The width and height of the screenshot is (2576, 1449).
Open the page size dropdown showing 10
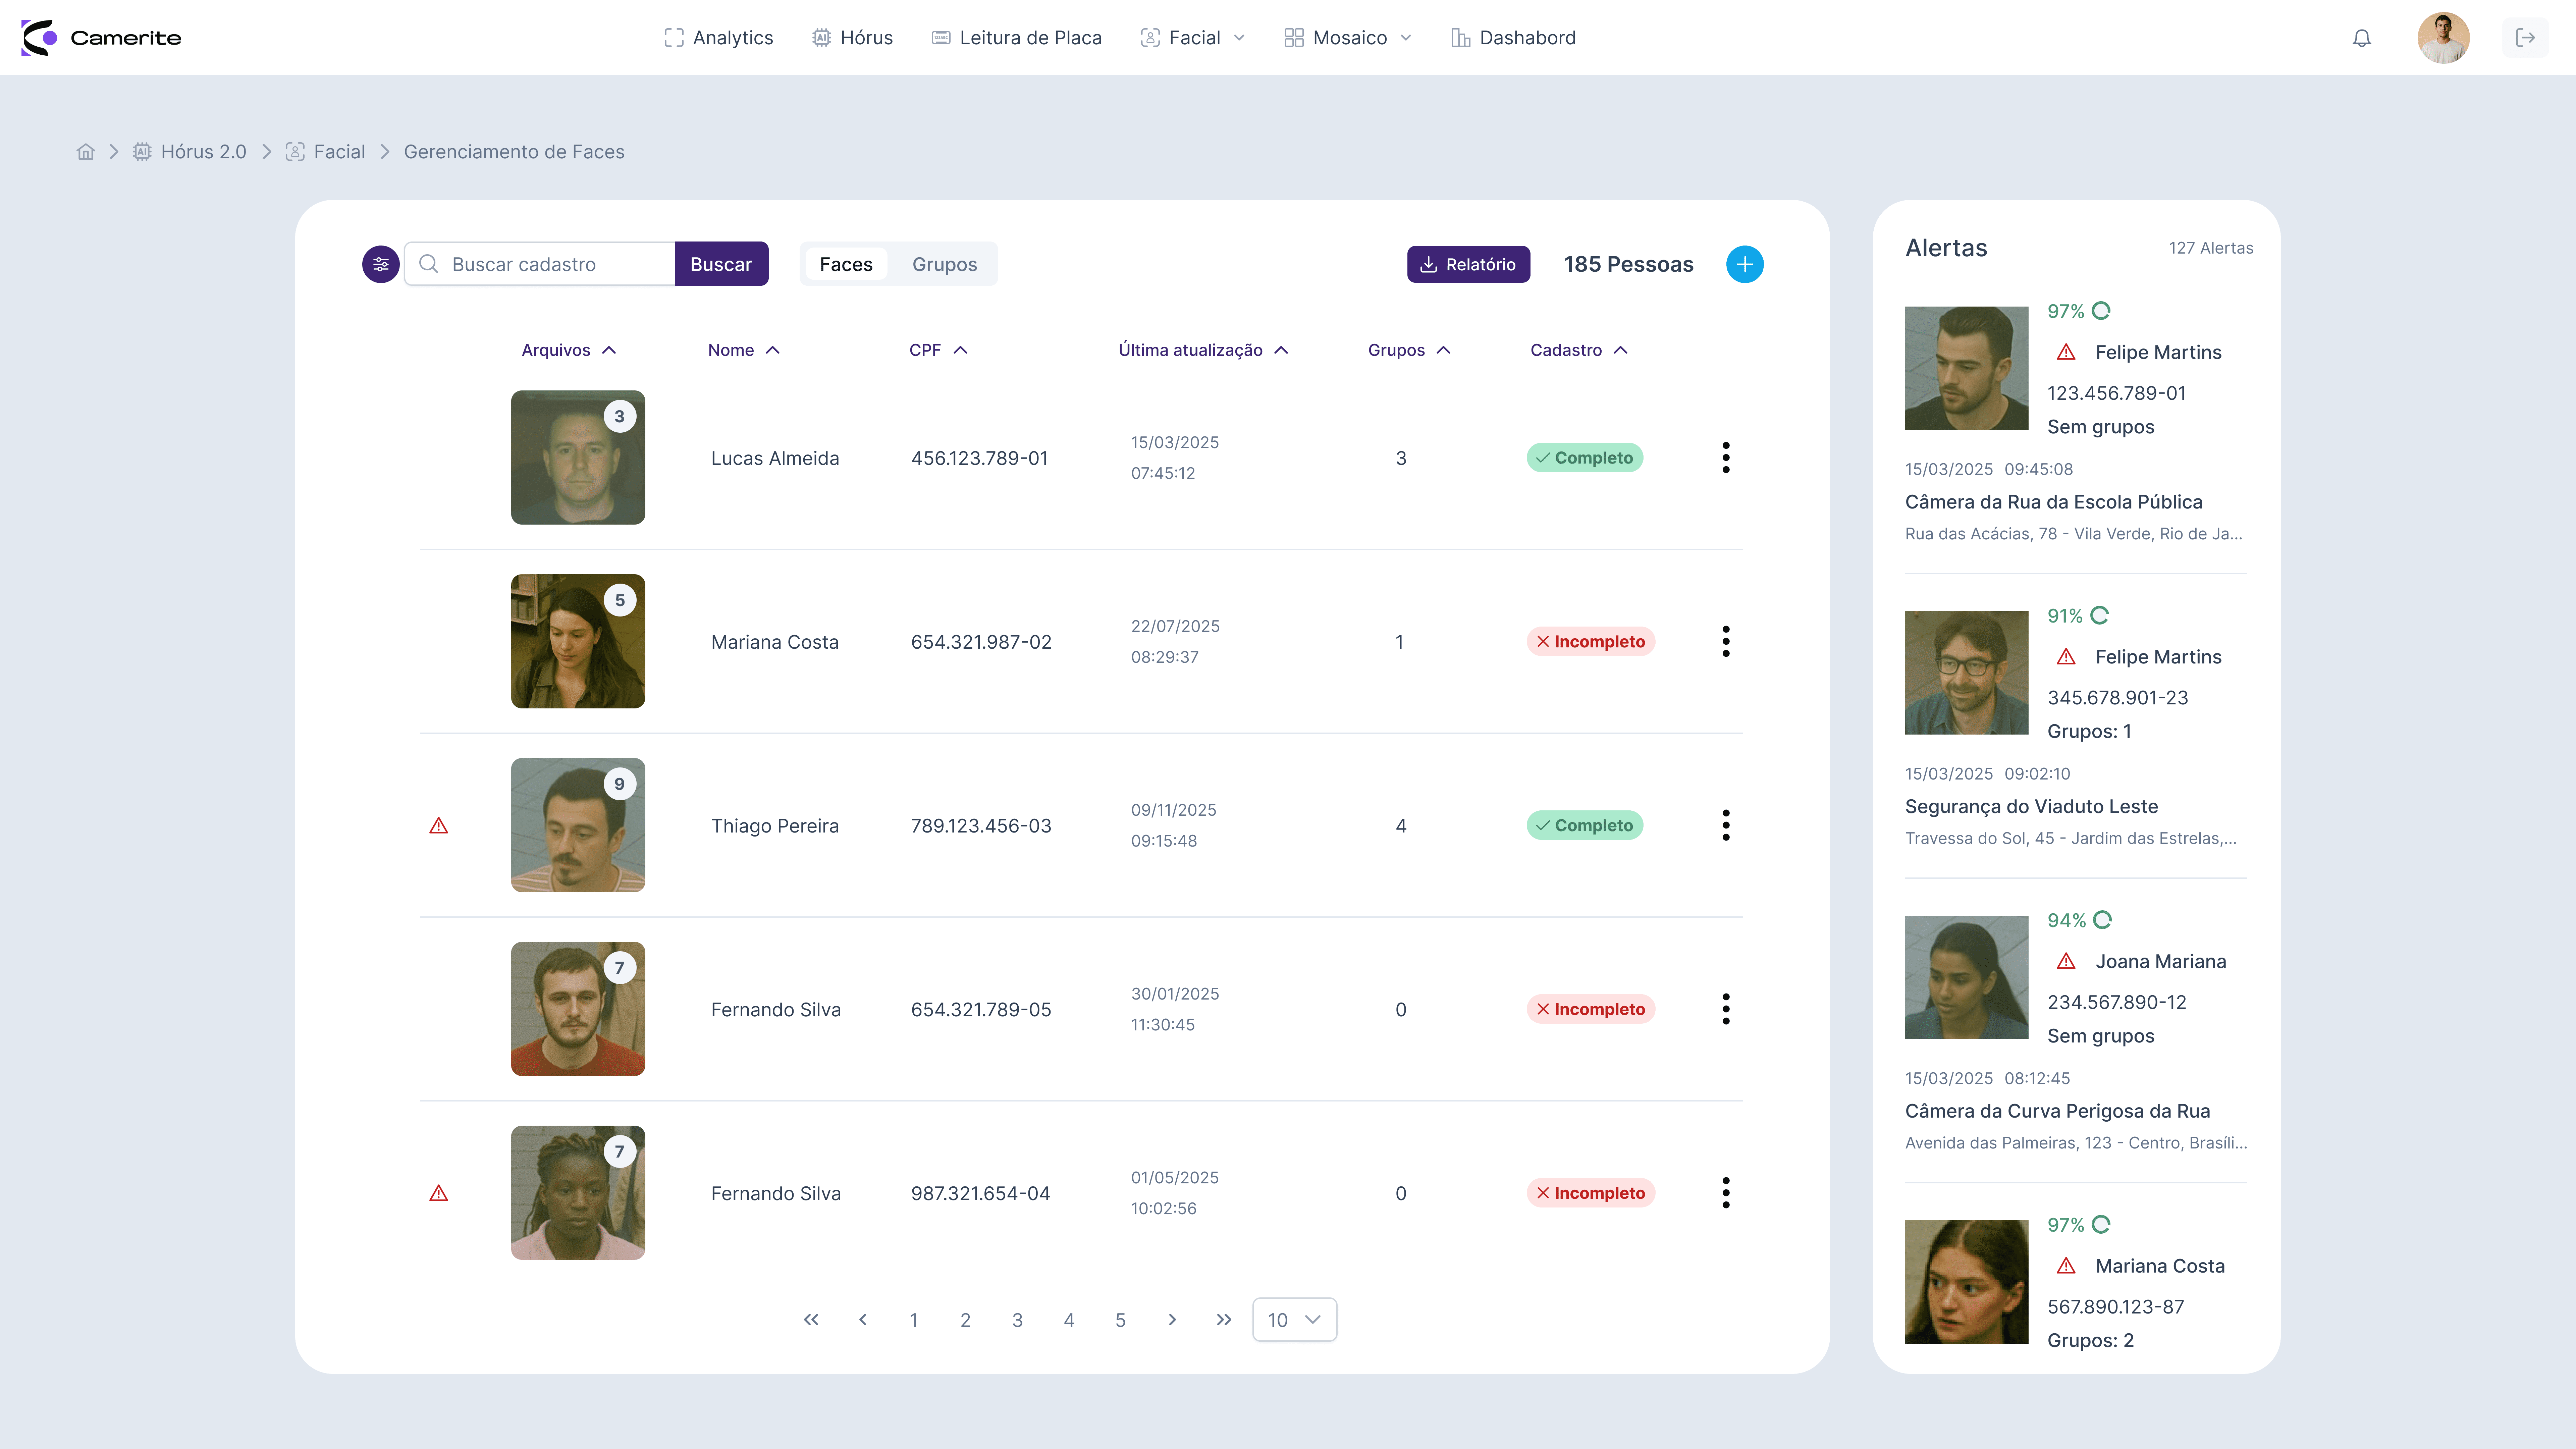click(x=1295, y=1320)
